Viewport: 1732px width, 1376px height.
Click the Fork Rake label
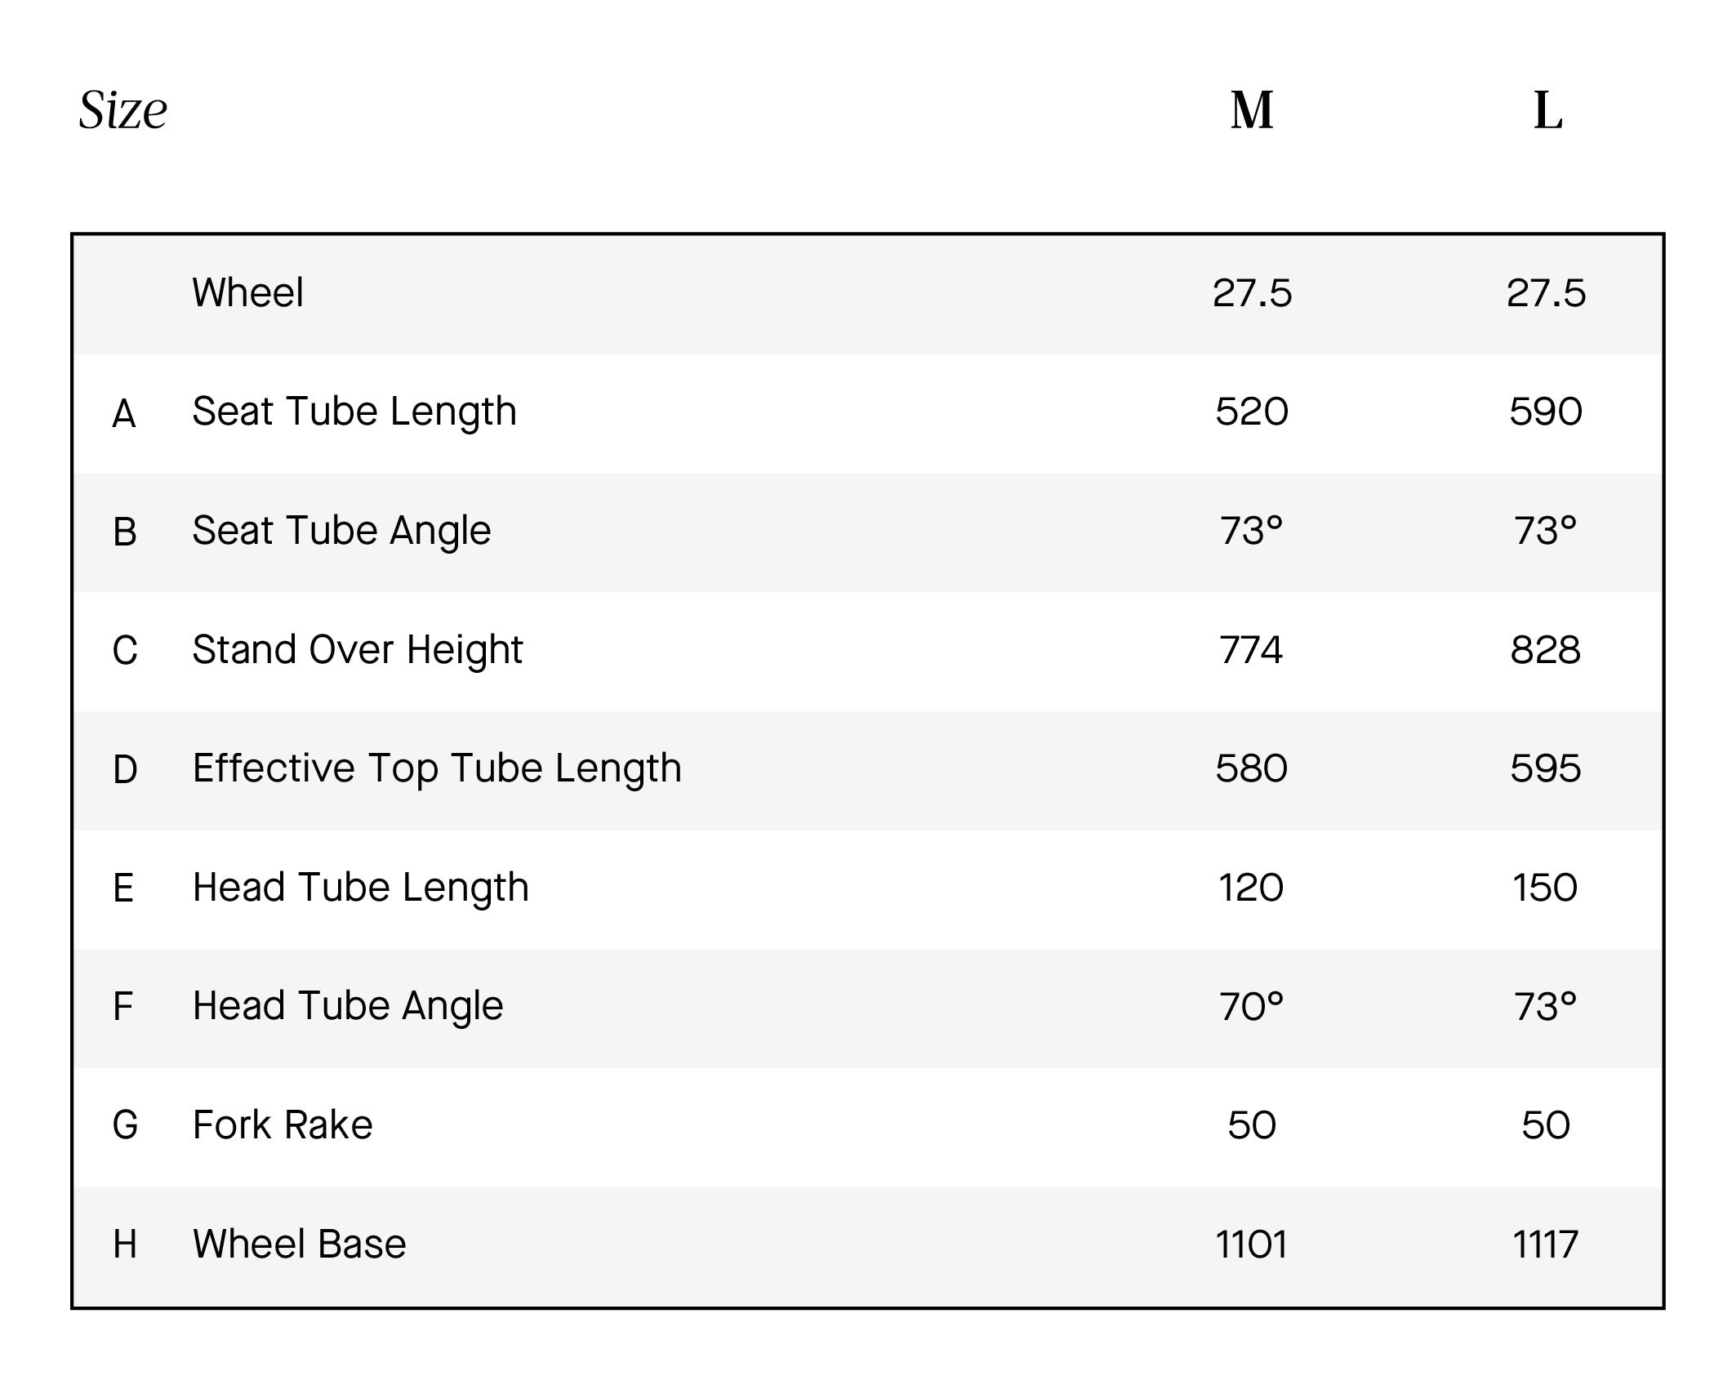(x=283, y=1124)
